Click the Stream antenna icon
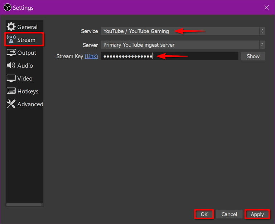275x224 pixels. [x=11, y=39]
